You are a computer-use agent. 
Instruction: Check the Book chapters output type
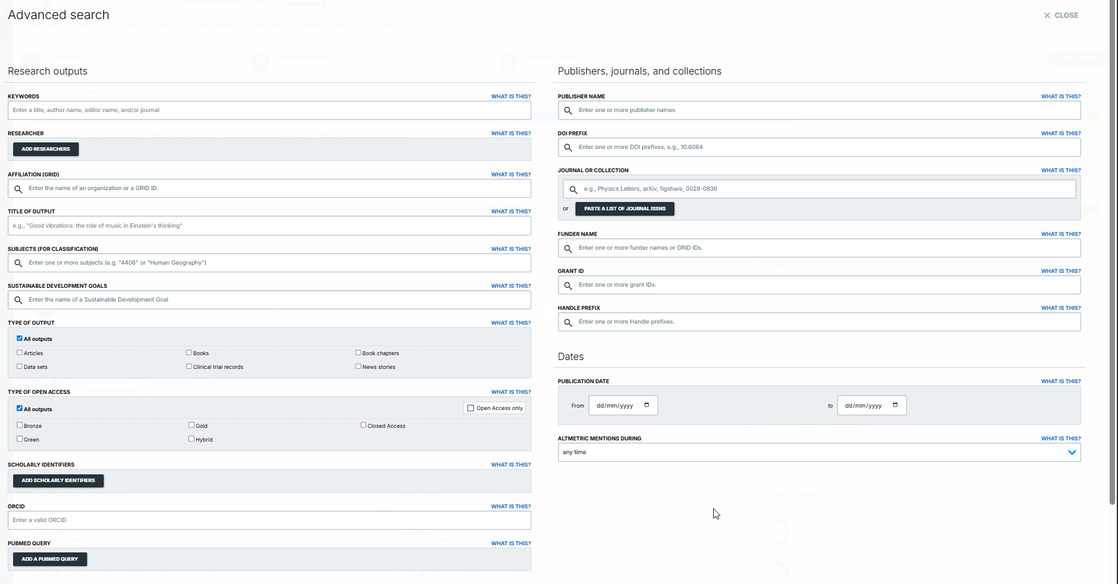[358, 352]
